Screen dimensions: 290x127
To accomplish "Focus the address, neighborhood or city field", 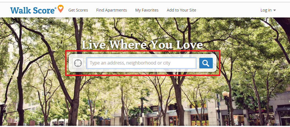I will click(141, 63).
